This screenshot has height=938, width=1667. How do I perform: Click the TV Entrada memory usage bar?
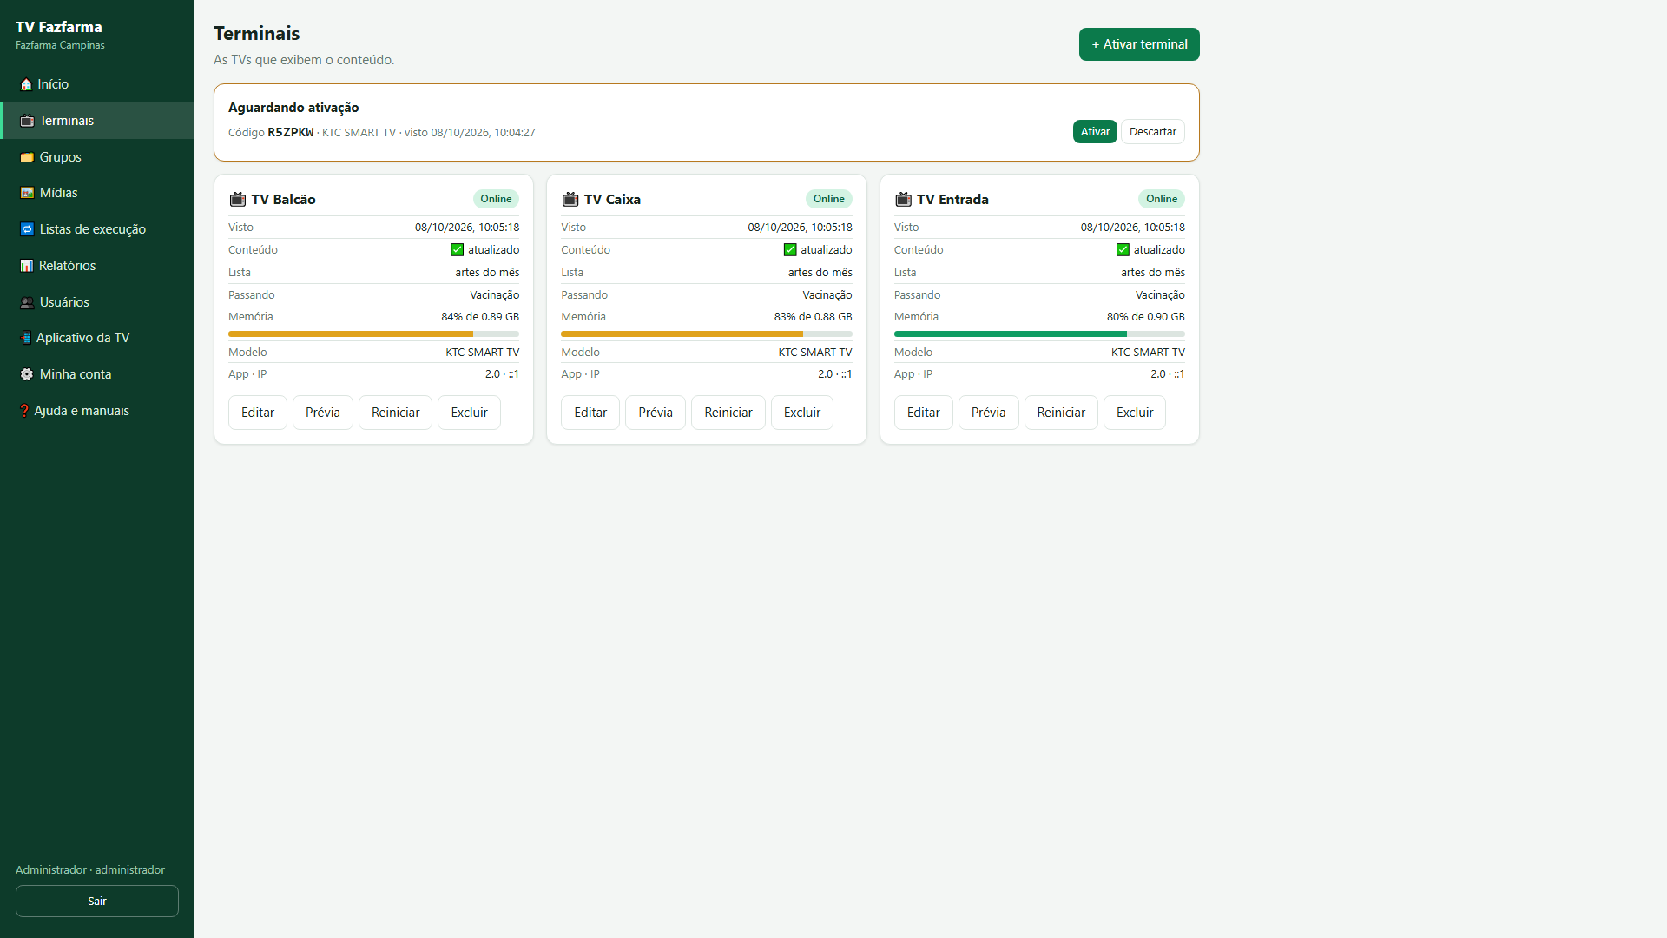tap(1039, 334)
